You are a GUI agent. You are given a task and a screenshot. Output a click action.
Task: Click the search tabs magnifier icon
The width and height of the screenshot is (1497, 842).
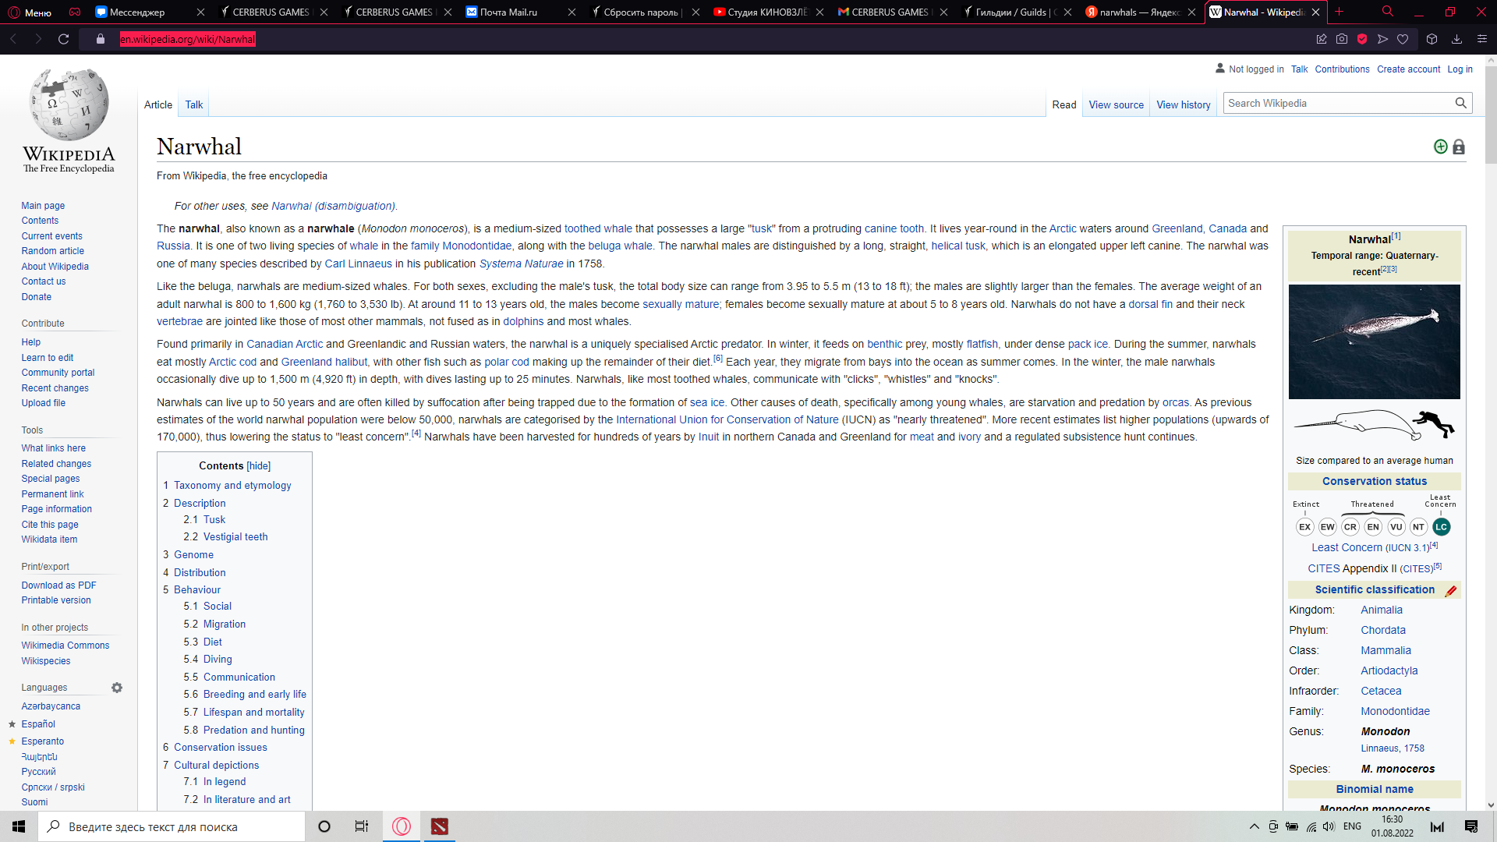click(x=1388, y=12)
